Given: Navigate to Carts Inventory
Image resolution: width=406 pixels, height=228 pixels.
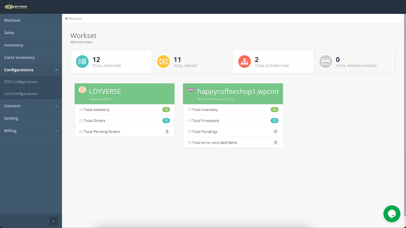Looking at the screenshot, I should click(x=20, y=57).
